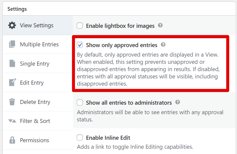The height and width of the screenshot is (154, 237).
Task: Select the Delete Entry tab label
Action: tap(35, 102)
